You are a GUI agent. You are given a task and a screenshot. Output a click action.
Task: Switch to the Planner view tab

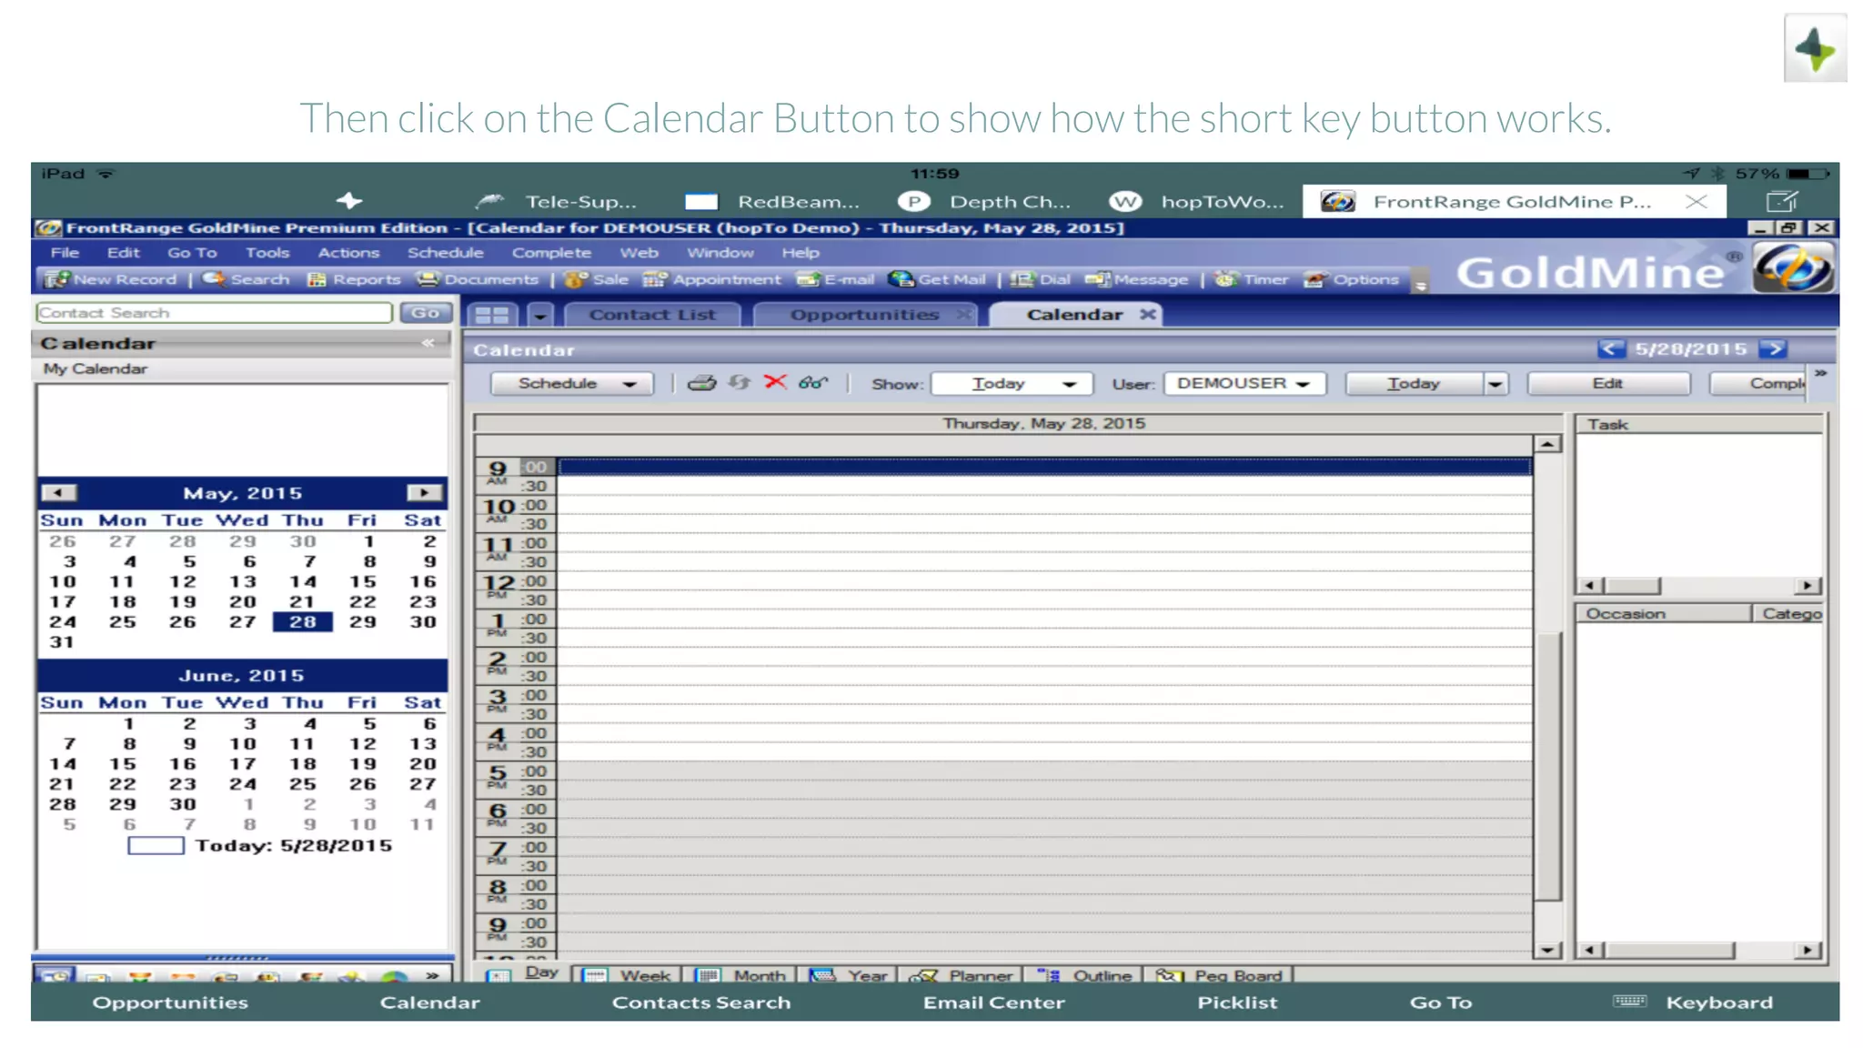tap(961, 975)
